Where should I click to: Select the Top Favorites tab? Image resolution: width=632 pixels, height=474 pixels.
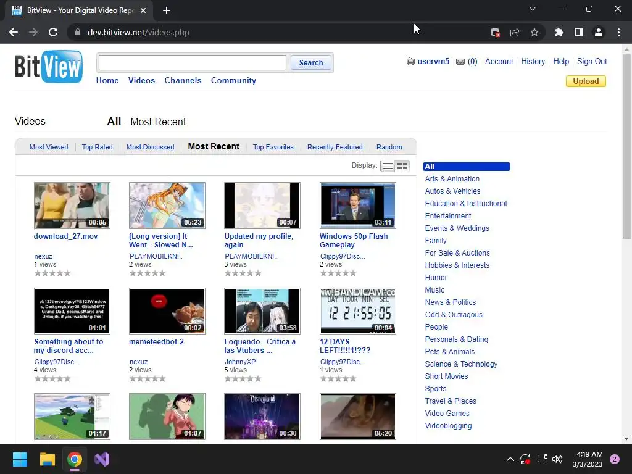point(273,147)
